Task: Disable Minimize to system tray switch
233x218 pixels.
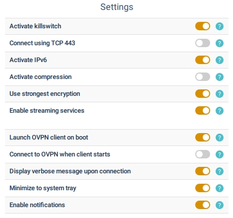Action: (x=203, y=188)
